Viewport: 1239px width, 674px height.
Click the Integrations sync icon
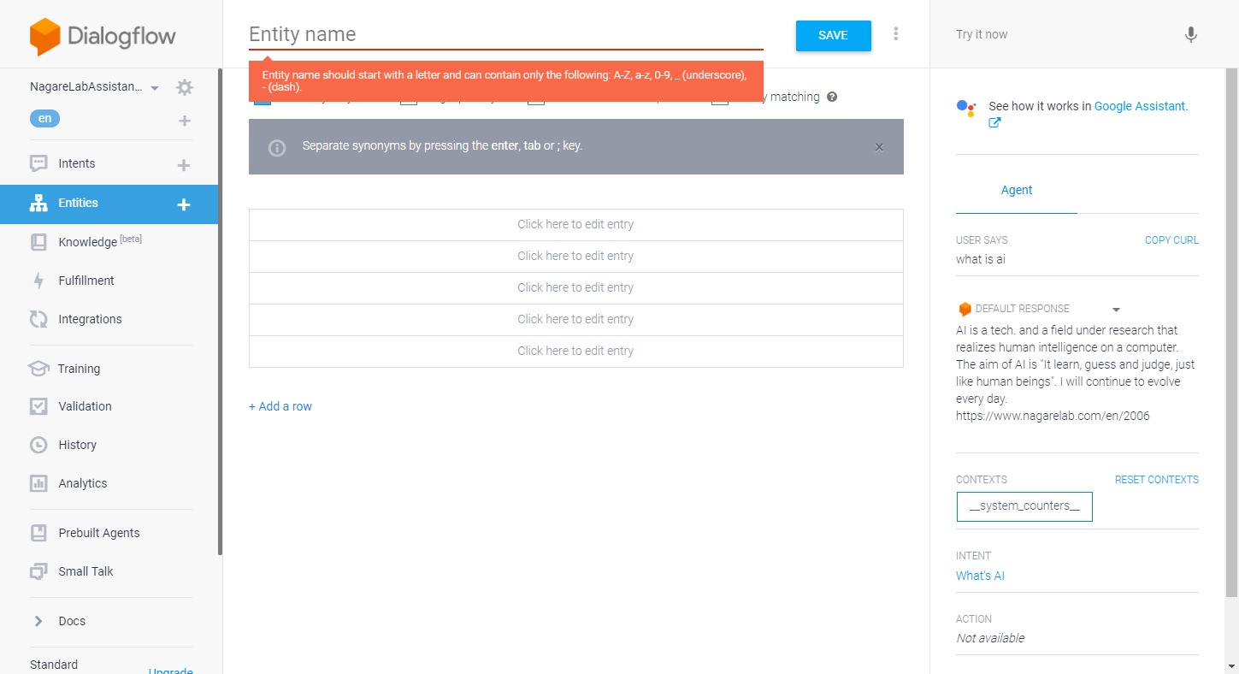click(38, 319)
